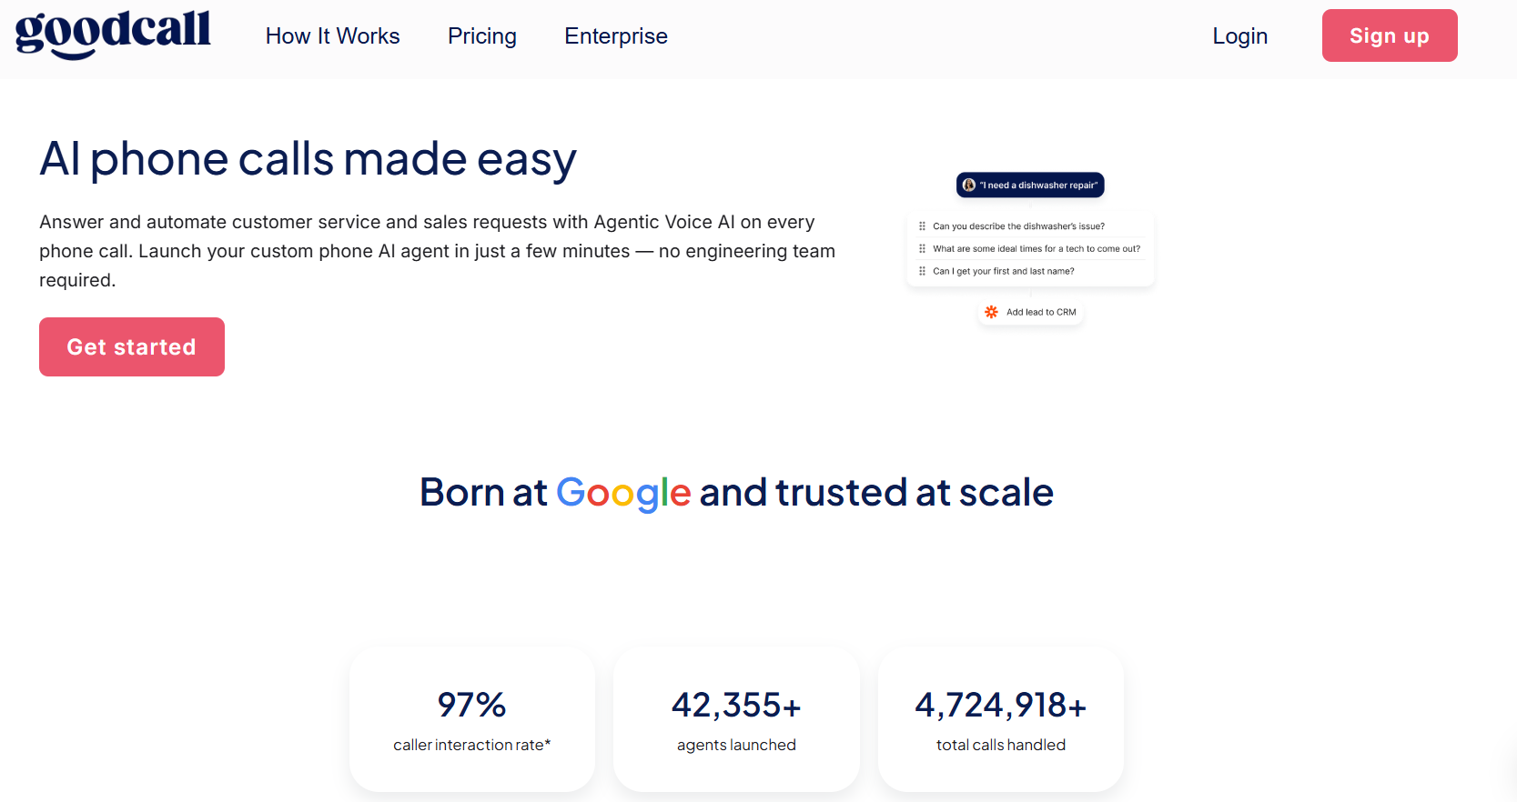Select the 97% caller interaction rate card
The width and height of the screenshot is (1517, 802).
click(472, 718)
